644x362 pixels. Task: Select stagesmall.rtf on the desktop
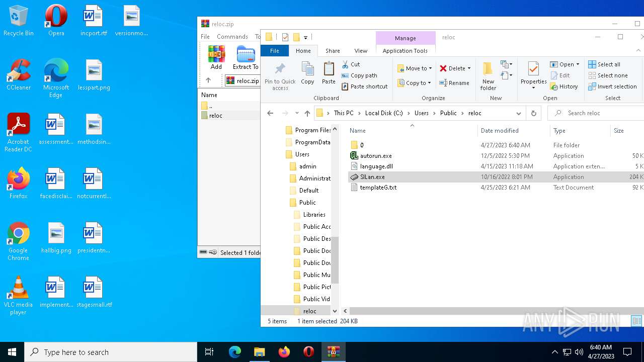[94, 292]
